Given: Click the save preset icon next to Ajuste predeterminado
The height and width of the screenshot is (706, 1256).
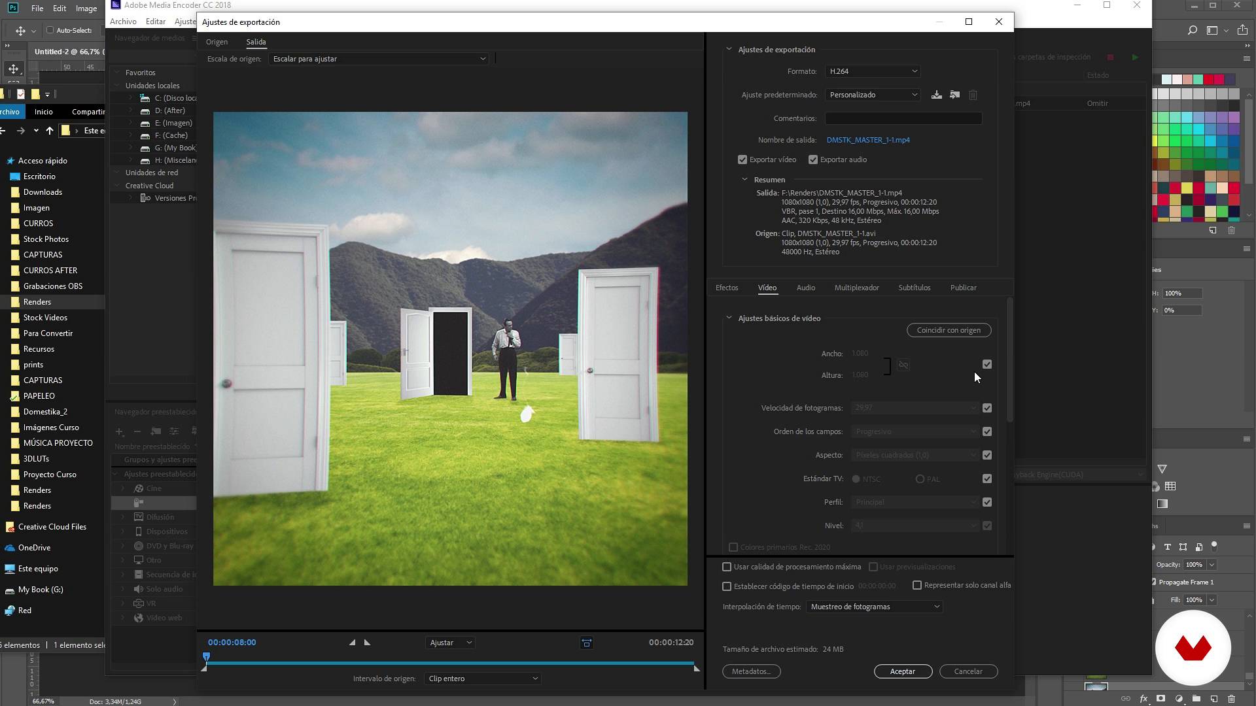Looking at the screenshot, I should [935, 95].
